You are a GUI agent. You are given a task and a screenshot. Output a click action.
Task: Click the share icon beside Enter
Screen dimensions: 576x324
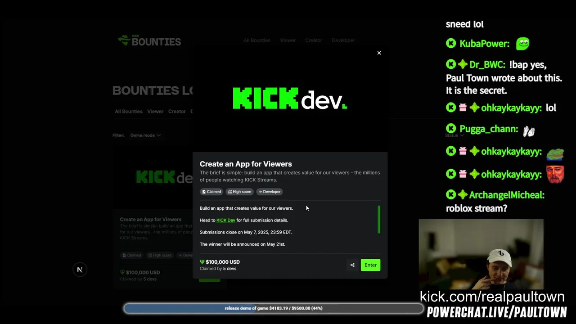pyautogui.click(x=352, y=265)
